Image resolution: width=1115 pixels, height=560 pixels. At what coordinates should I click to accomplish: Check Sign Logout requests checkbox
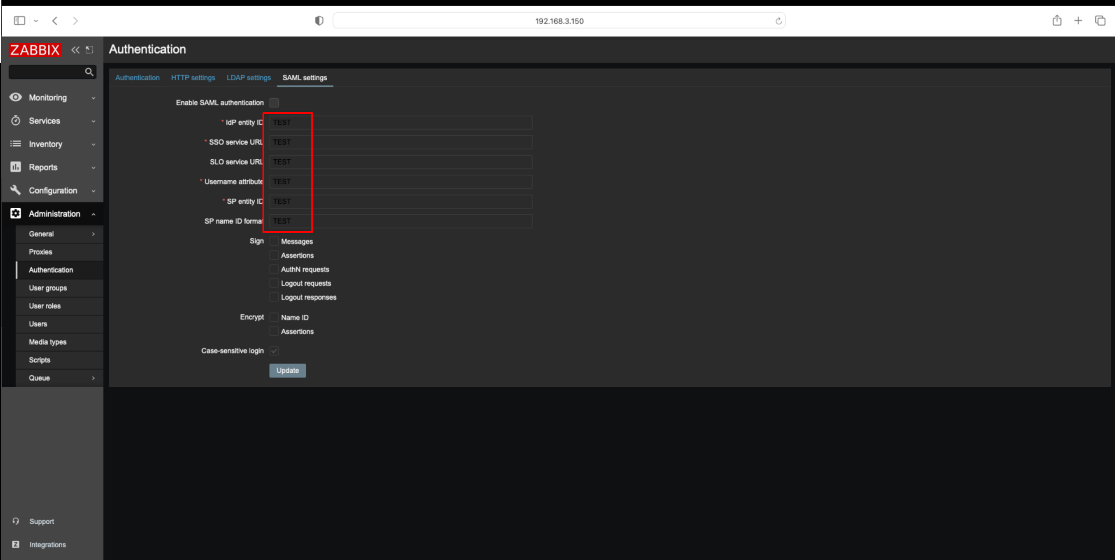(x=274, y=283)
